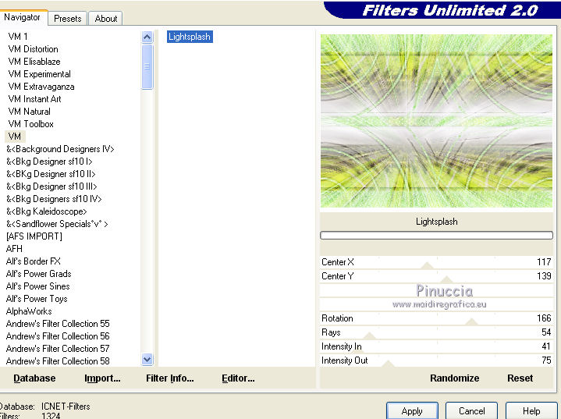Switch to the Navigator tab
This screenshot has width=561, height=419.
pyautogui.click(x=22, y=17)
